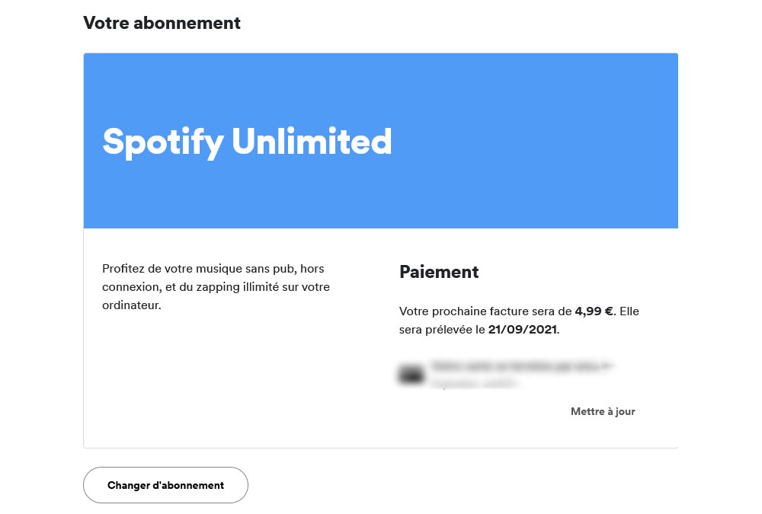Click the Changer d'abonnement button

[x=165, y=485]
